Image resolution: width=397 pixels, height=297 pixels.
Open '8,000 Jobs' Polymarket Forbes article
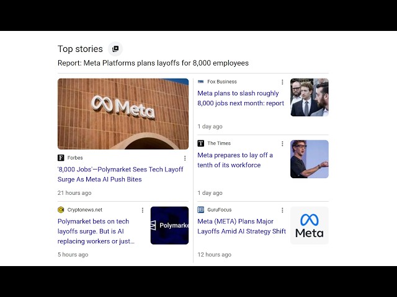(x=120, y=174)
